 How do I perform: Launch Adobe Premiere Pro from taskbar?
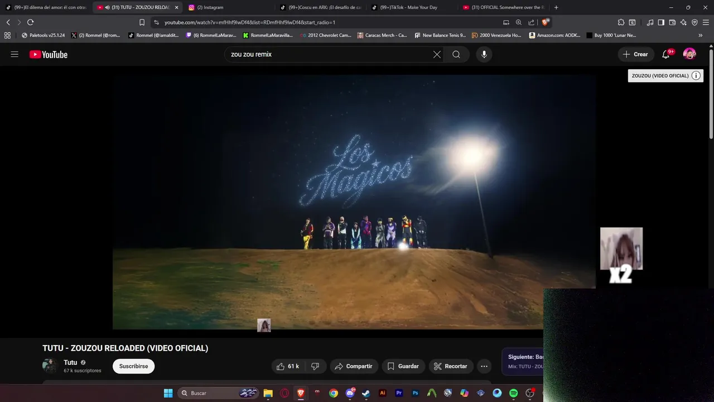[x=399, y=393]
